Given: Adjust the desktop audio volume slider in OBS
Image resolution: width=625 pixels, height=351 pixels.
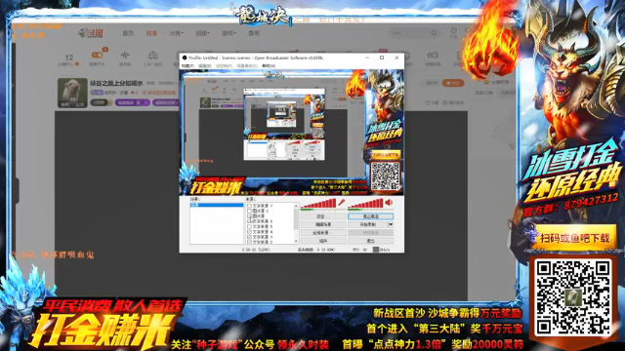Looking at the screenshot, I should (x=365, y=204).
